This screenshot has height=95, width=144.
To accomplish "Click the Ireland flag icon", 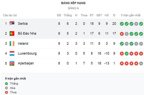I will point(12,44).
